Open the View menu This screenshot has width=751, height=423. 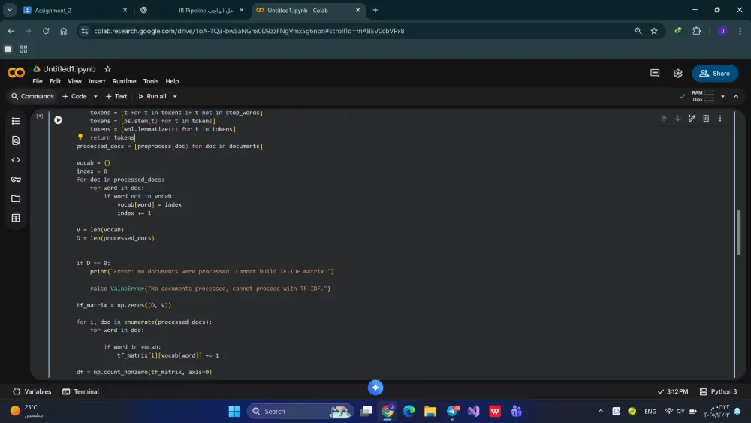pyautogui.click(x=74, y=81)
